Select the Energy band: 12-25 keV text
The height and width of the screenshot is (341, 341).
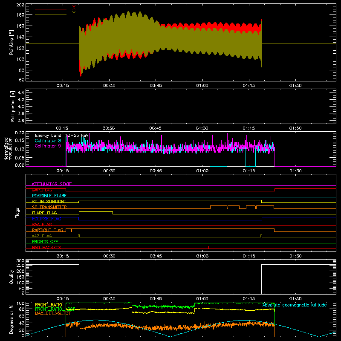click(x=62, y=136)
